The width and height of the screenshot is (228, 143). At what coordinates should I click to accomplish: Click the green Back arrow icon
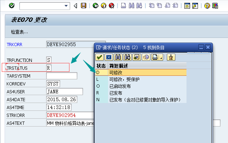click(96, 6)
